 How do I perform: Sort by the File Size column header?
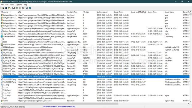(x=89, y=12)
